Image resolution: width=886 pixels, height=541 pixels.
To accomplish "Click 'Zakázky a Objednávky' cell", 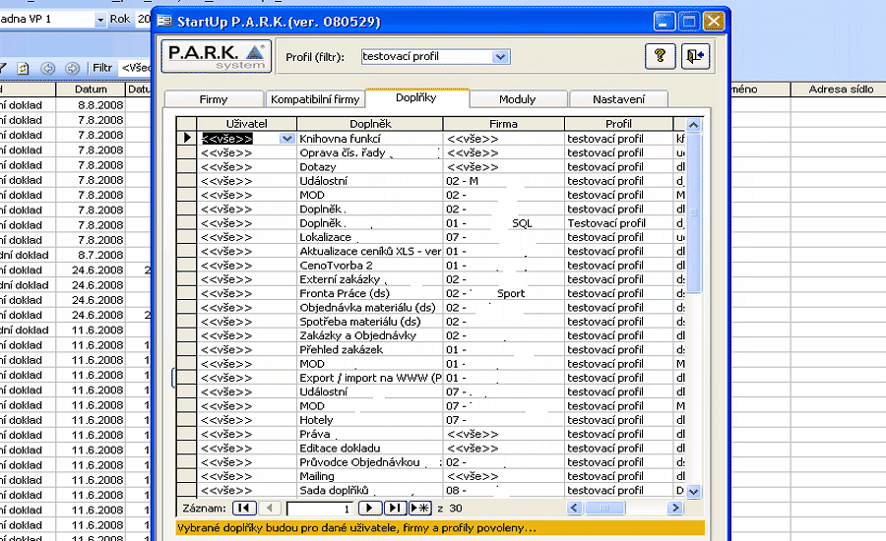I will click(370, 335).
